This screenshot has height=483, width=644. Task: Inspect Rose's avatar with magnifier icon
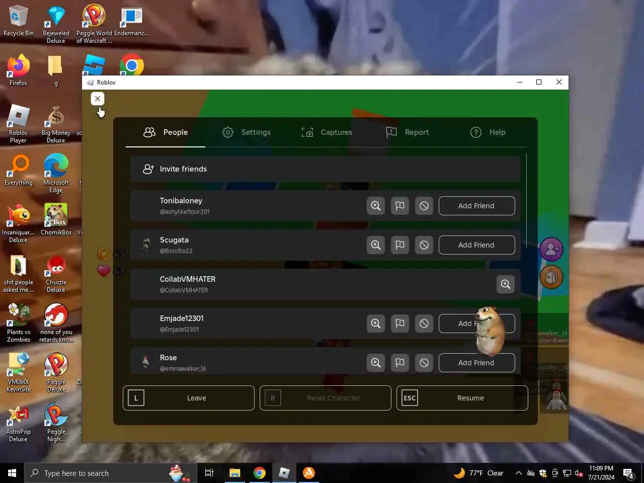tap(376, 363)
